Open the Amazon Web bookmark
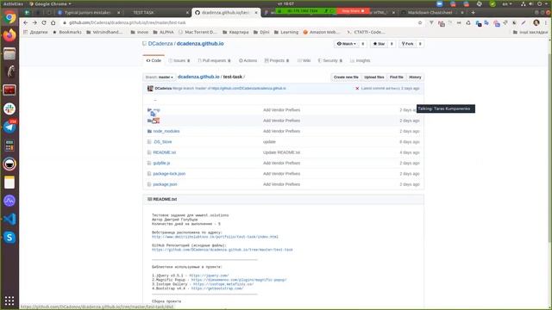The image size is (552, 310). [x=321, y=32]
